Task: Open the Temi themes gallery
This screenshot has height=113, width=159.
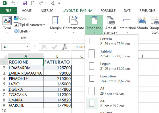Action: 7,25
